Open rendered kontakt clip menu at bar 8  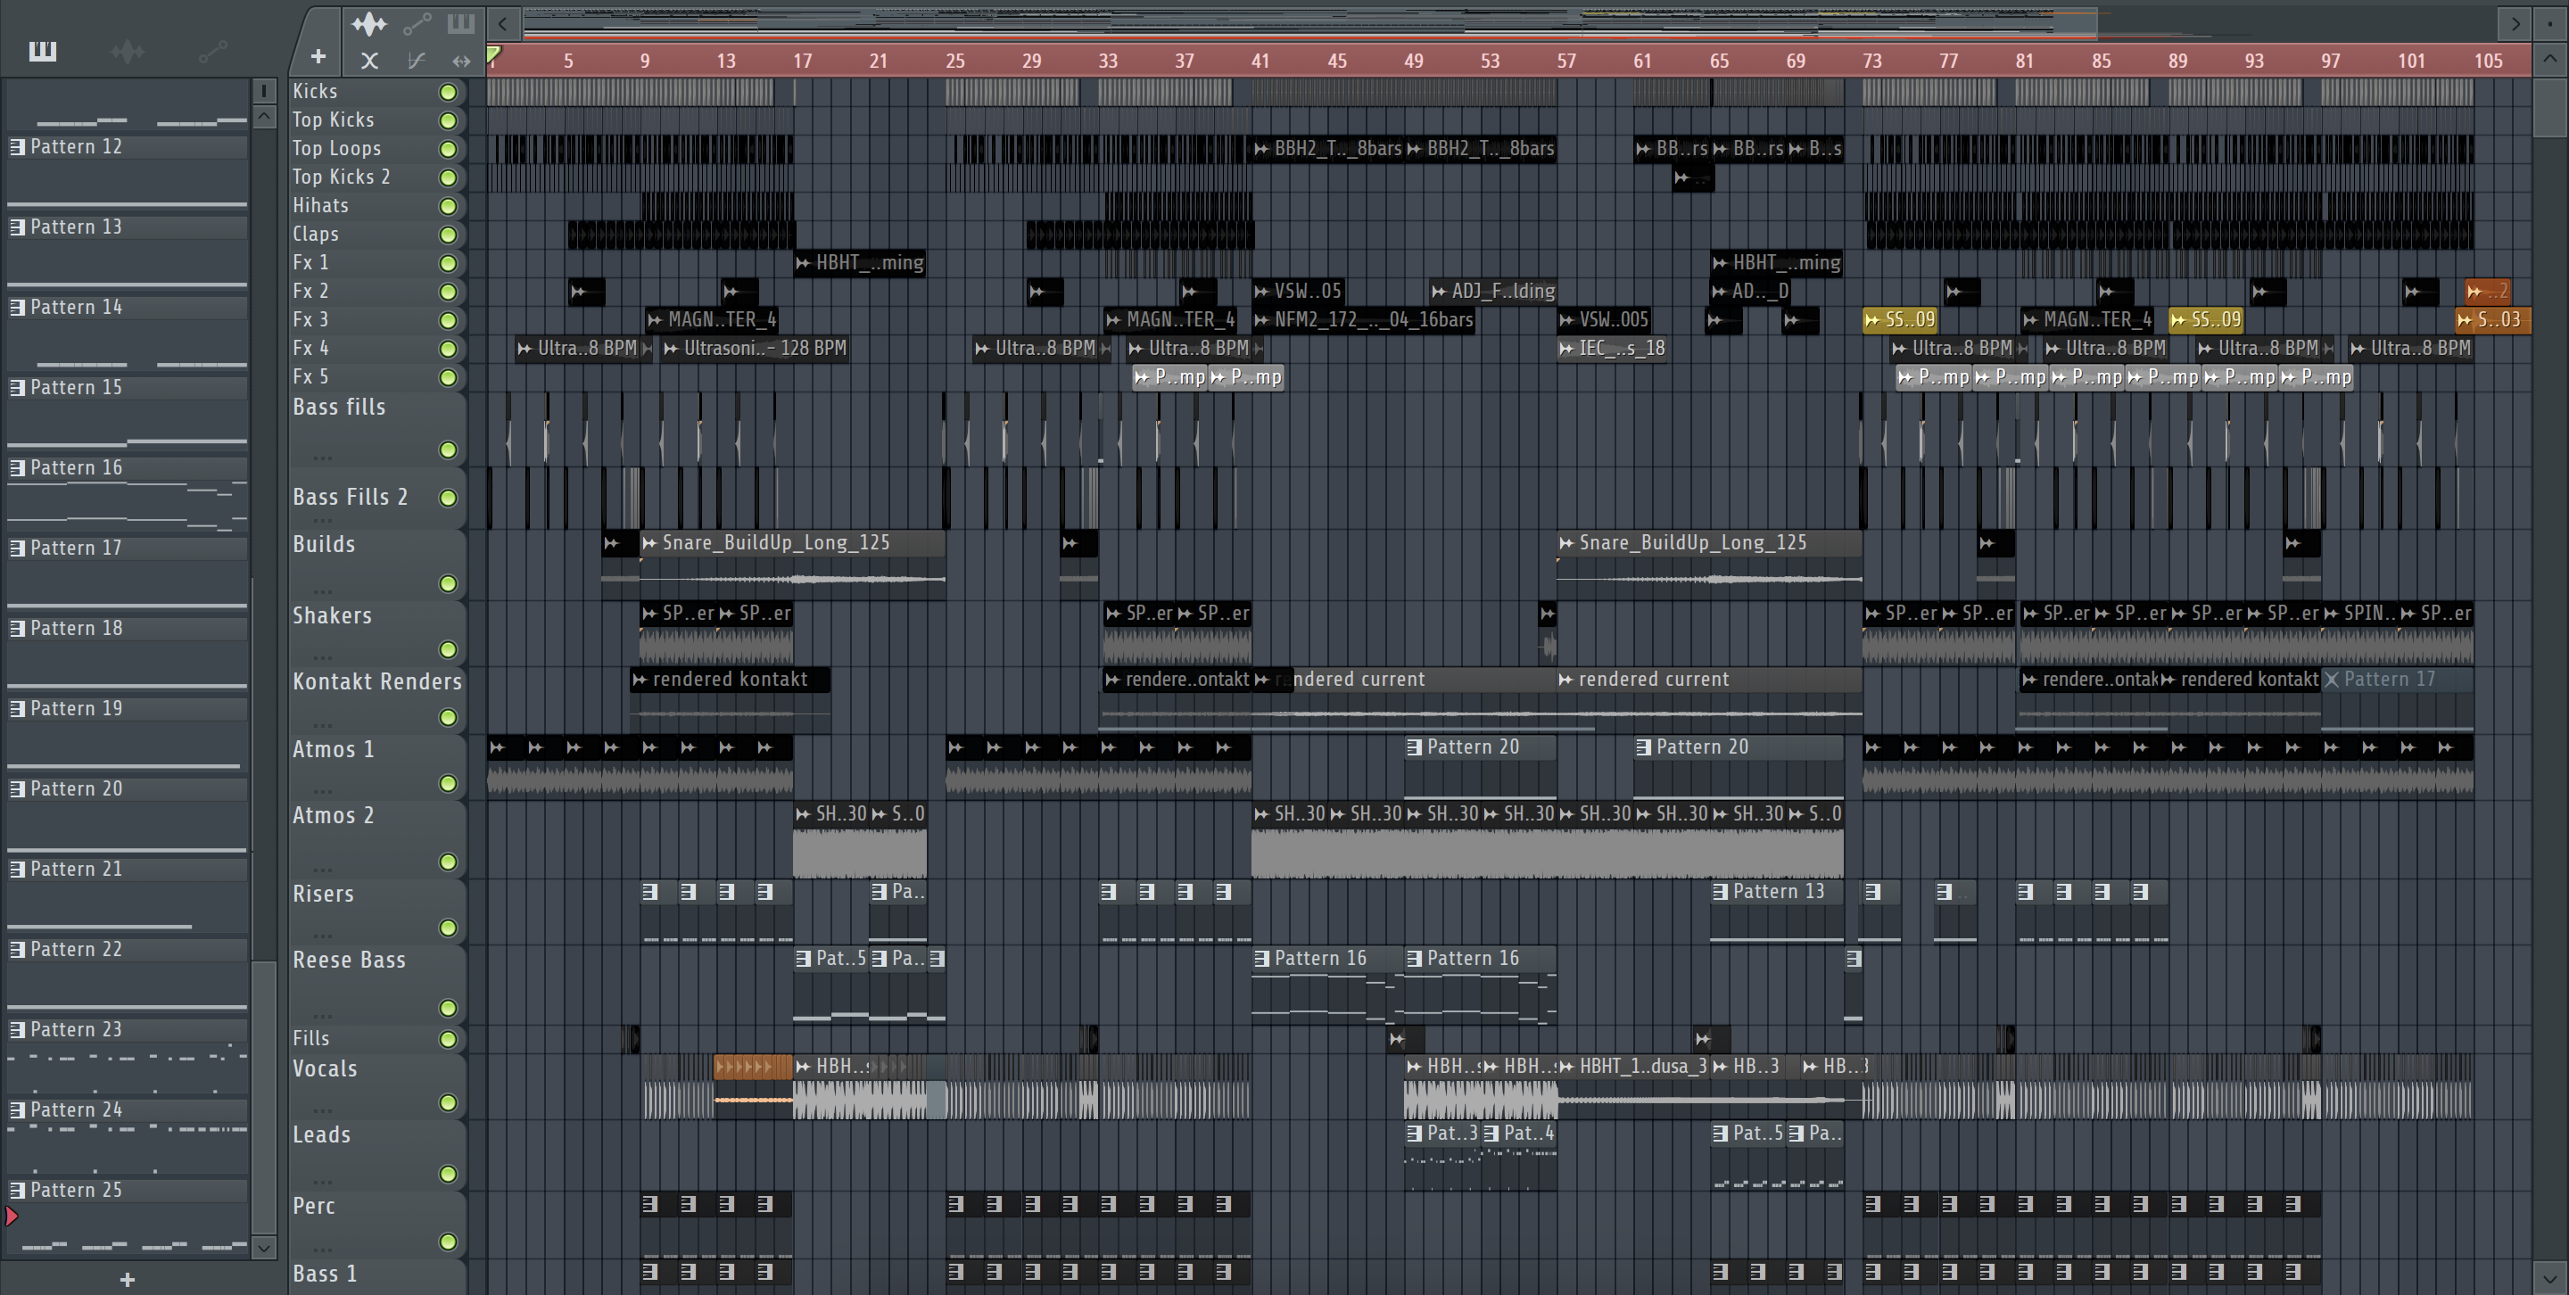tap(640, 680)
